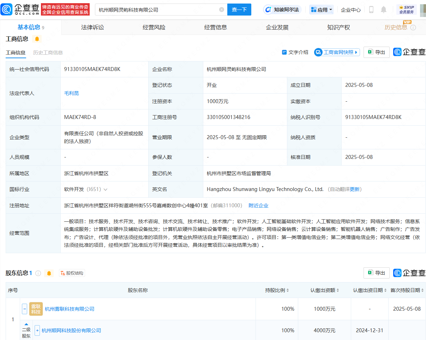
Task: Click organization code MAEK74RD-8
Action: coord(80,117)
